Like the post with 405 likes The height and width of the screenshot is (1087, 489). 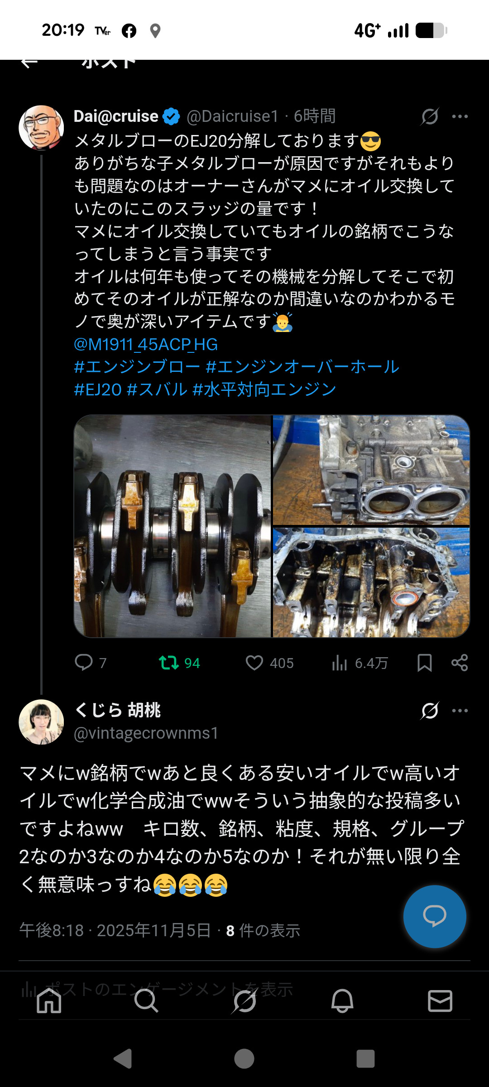point(254,663)
